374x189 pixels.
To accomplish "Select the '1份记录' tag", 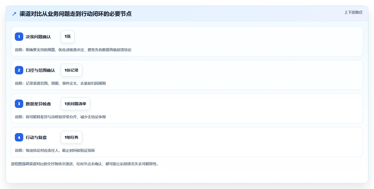I will pos(71,70).
